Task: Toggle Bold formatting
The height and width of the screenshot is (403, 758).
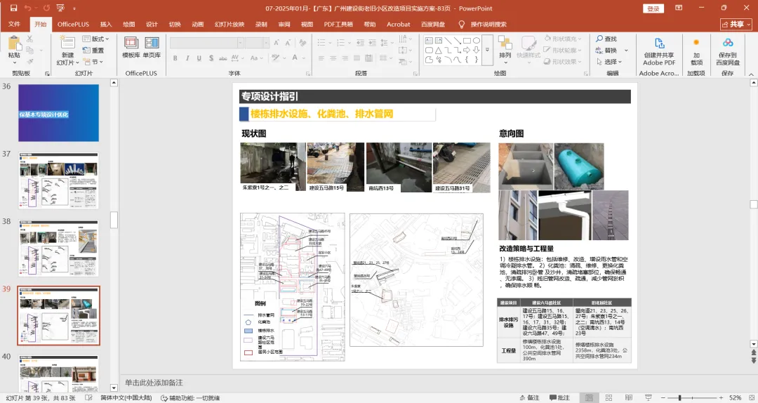Action: [x=175, y=58]
